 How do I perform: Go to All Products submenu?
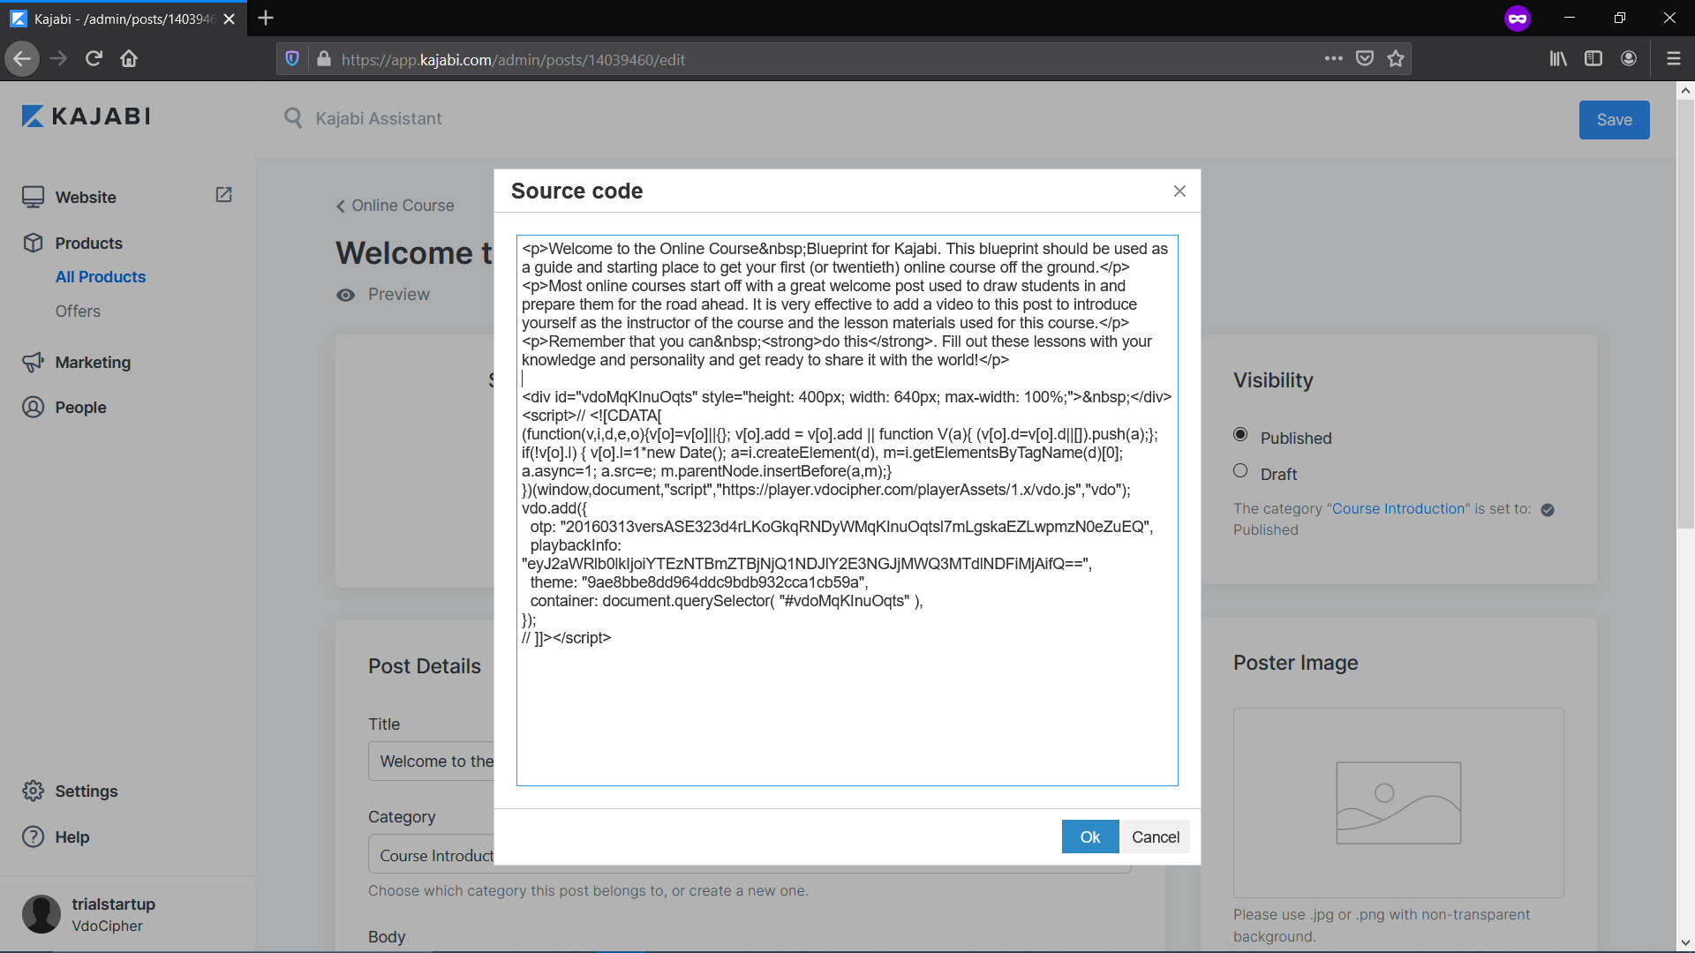click(x=101, y=277)
